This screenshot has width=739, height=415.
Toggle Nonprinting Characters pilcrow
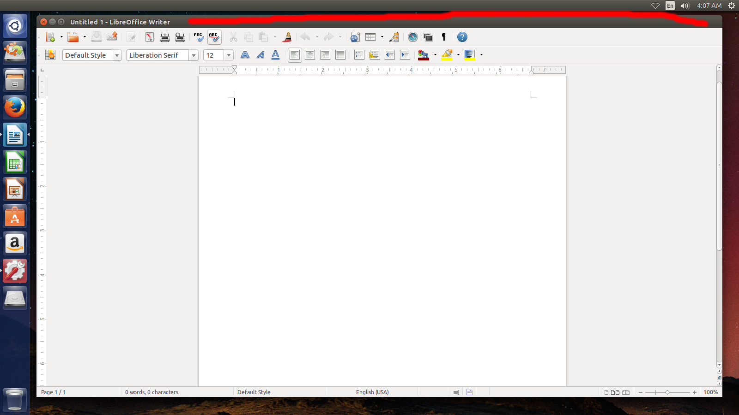(443, 37)
